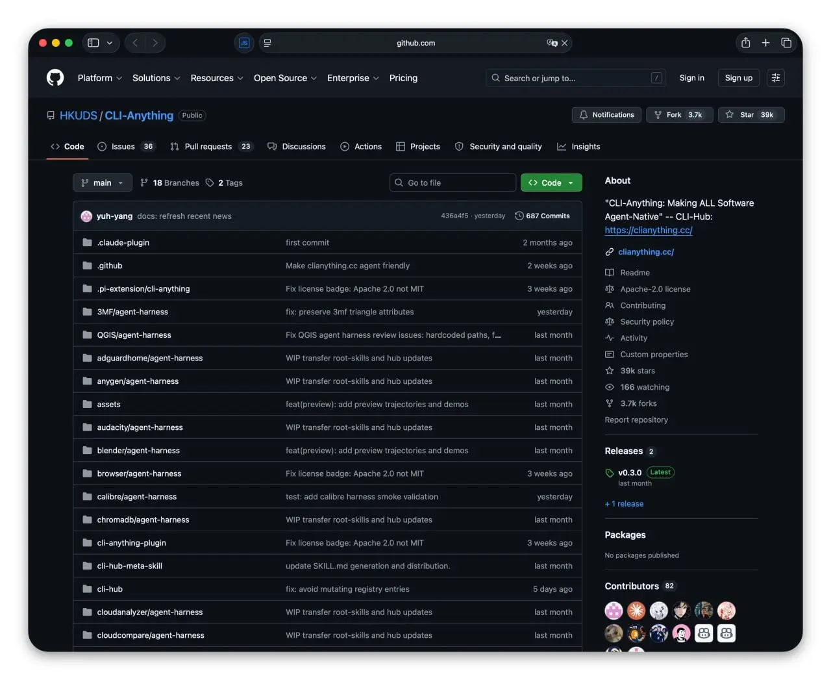Open the Issues tab
The height and width of the screenshot is (680, 831).
[x=127, y=147]
